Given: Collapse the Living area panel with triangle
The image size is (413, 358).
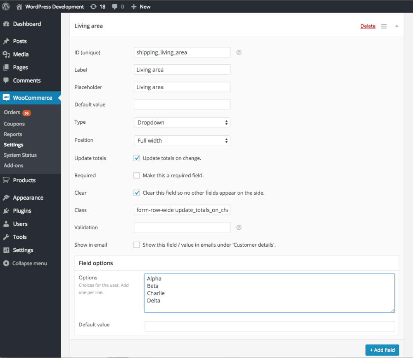Looking at the screenshot, I should click(x=396, y=26).
